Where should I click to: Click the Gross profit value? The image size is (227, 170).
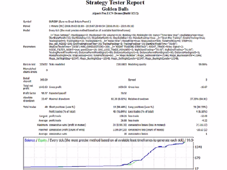[x=122, y=87]
